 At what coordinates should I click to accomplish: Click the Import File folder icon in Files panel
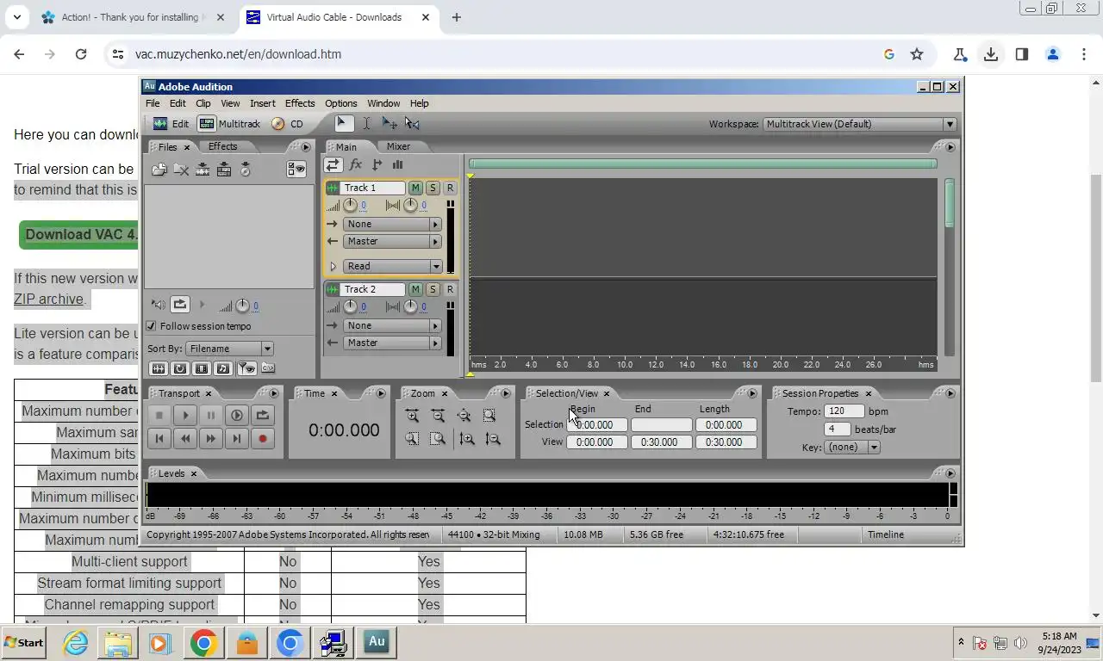(x=159, y=170)
